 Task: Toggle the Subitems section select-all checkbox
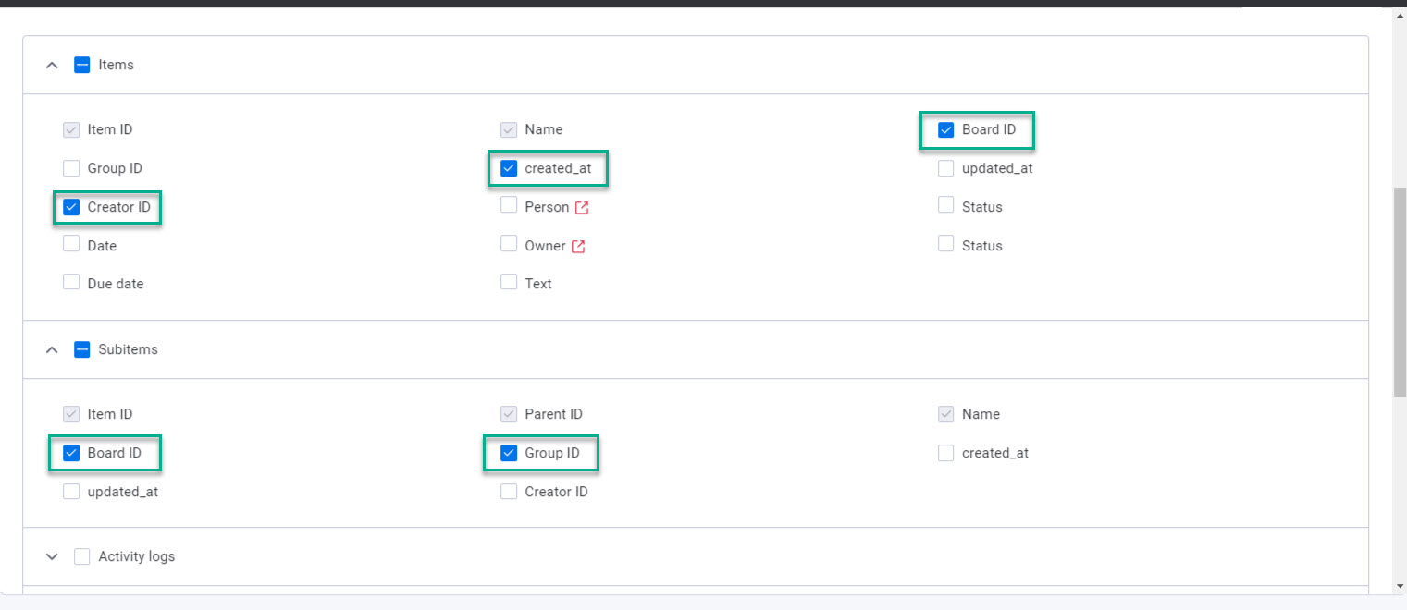pyautogui.click(x=82, y=350)
